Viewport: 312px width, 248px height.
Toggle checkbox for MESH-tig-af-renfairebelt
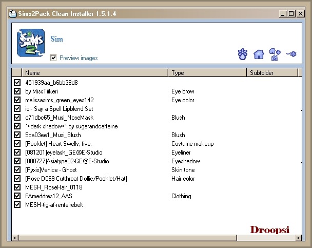[17, 204]
